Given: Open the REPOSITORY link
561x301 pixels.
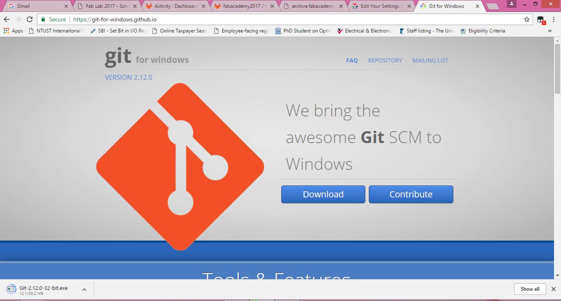Looking at the screenshot, I should pos(385,60).
